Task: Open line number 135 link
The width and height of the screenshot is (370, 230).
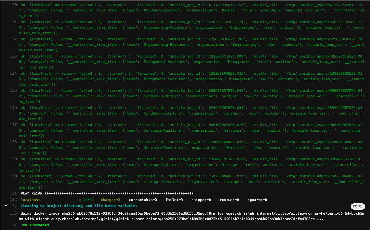Action: (13, 213)
